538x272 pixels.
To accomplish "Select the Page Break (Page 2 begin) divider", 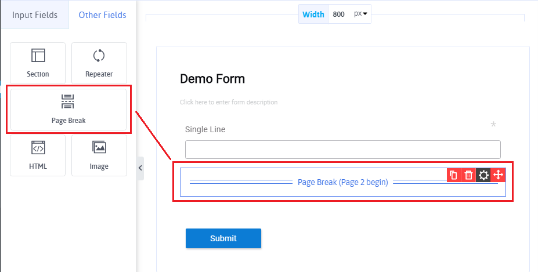I will pyautogui.click(x=342, y=182).
